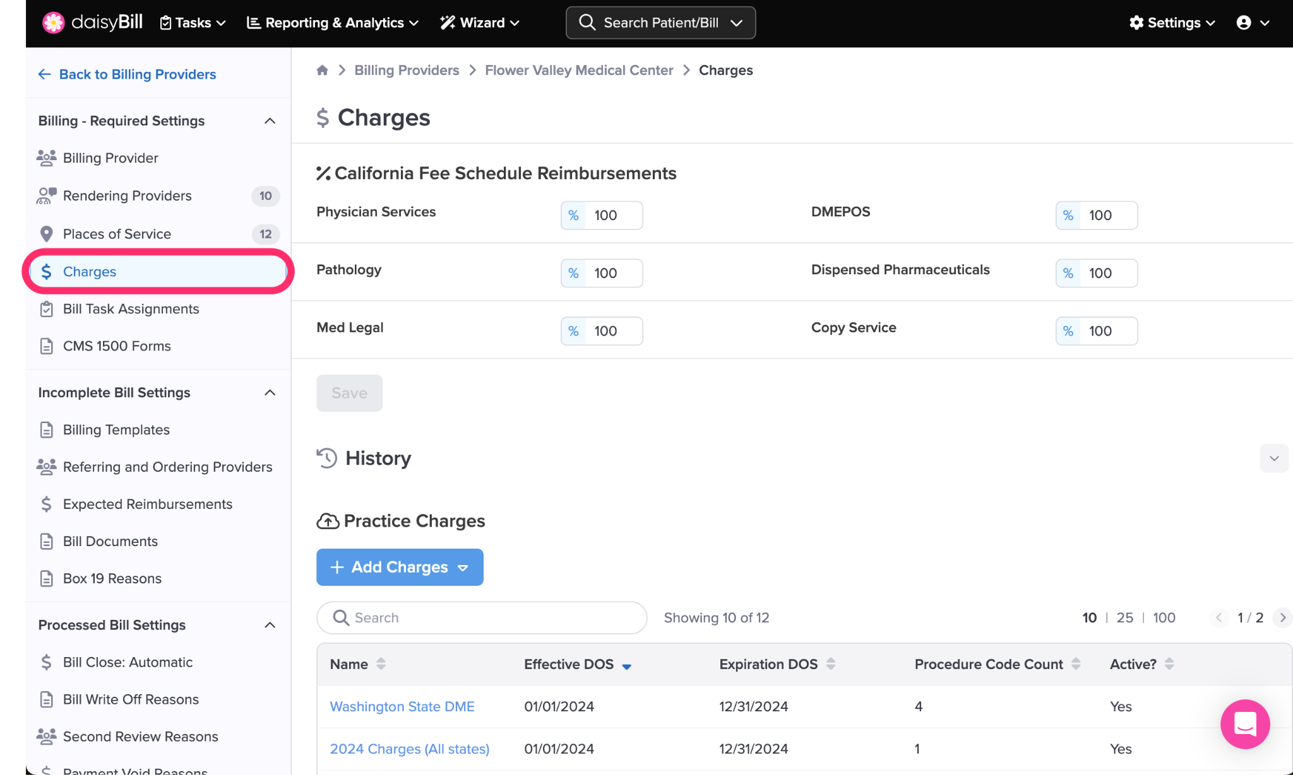Image resolution: width=1293 pixels, height=775 pixels.
Task: Open the Wizard menu
Action: pos(480,23)
